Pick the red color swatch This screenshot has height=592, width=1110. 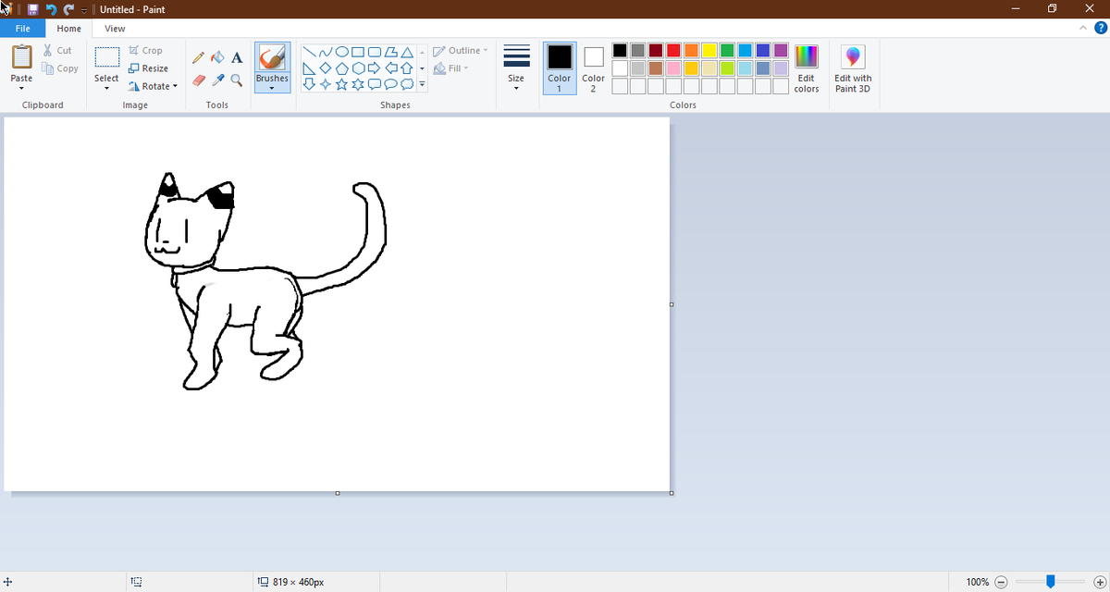pyautogui.click(x=674, y=50)
